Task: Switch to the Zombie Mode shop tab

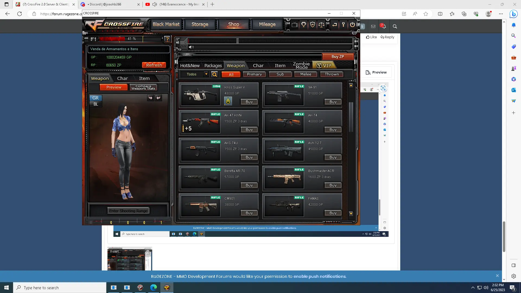Action: (301, 65)
